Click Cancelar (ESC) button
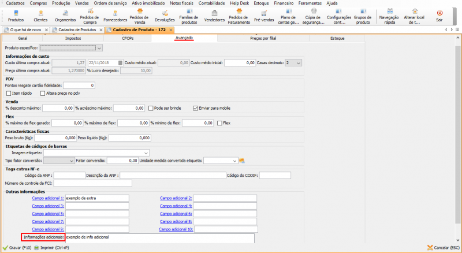462x253 pixels. [444, 248]
